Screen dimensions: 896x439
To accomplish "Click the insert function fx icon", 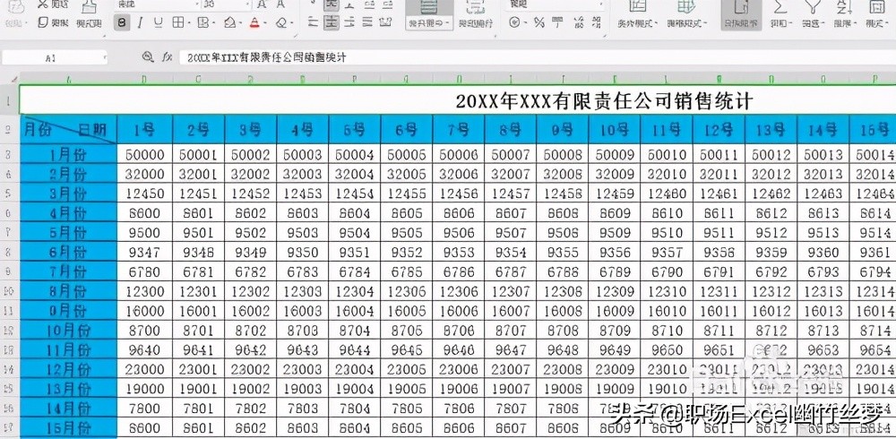I will coord(167,56).
